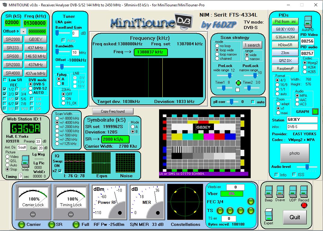
Task: Adjust the Timer1 slider
Action: (x=224, y=88)
